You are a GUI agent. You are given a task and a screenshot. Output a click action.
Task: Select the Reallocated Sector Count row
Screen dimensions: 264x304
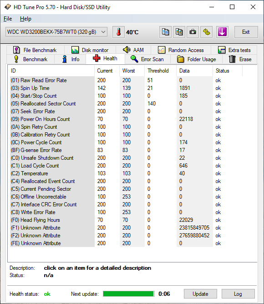tap(126, 104)
